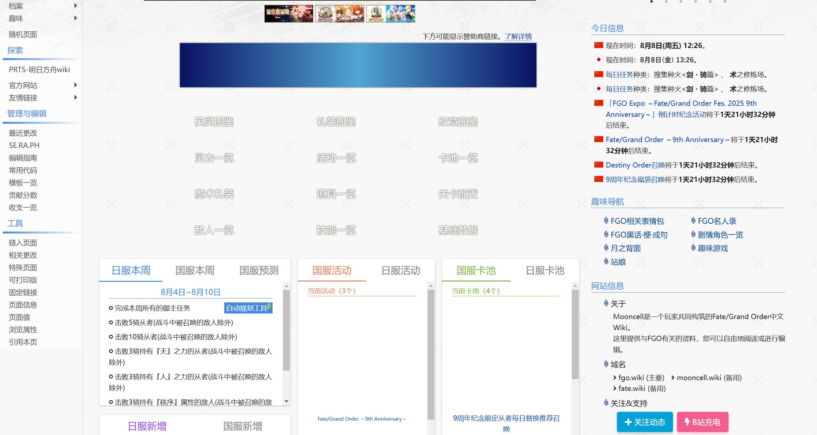The width and height of the screenshot is (817, 435).
Task: Click the diamond icon before 关注&支持
Action: tap(606, 403)
